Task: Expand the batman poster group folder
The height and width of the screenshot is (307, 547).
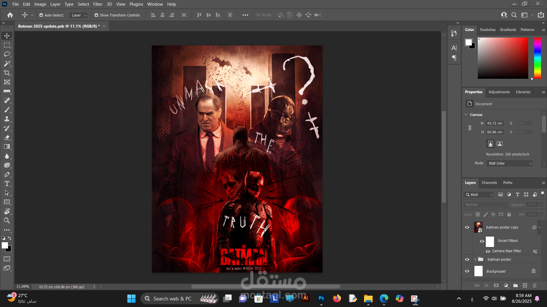Action: [x=475, y=259]
